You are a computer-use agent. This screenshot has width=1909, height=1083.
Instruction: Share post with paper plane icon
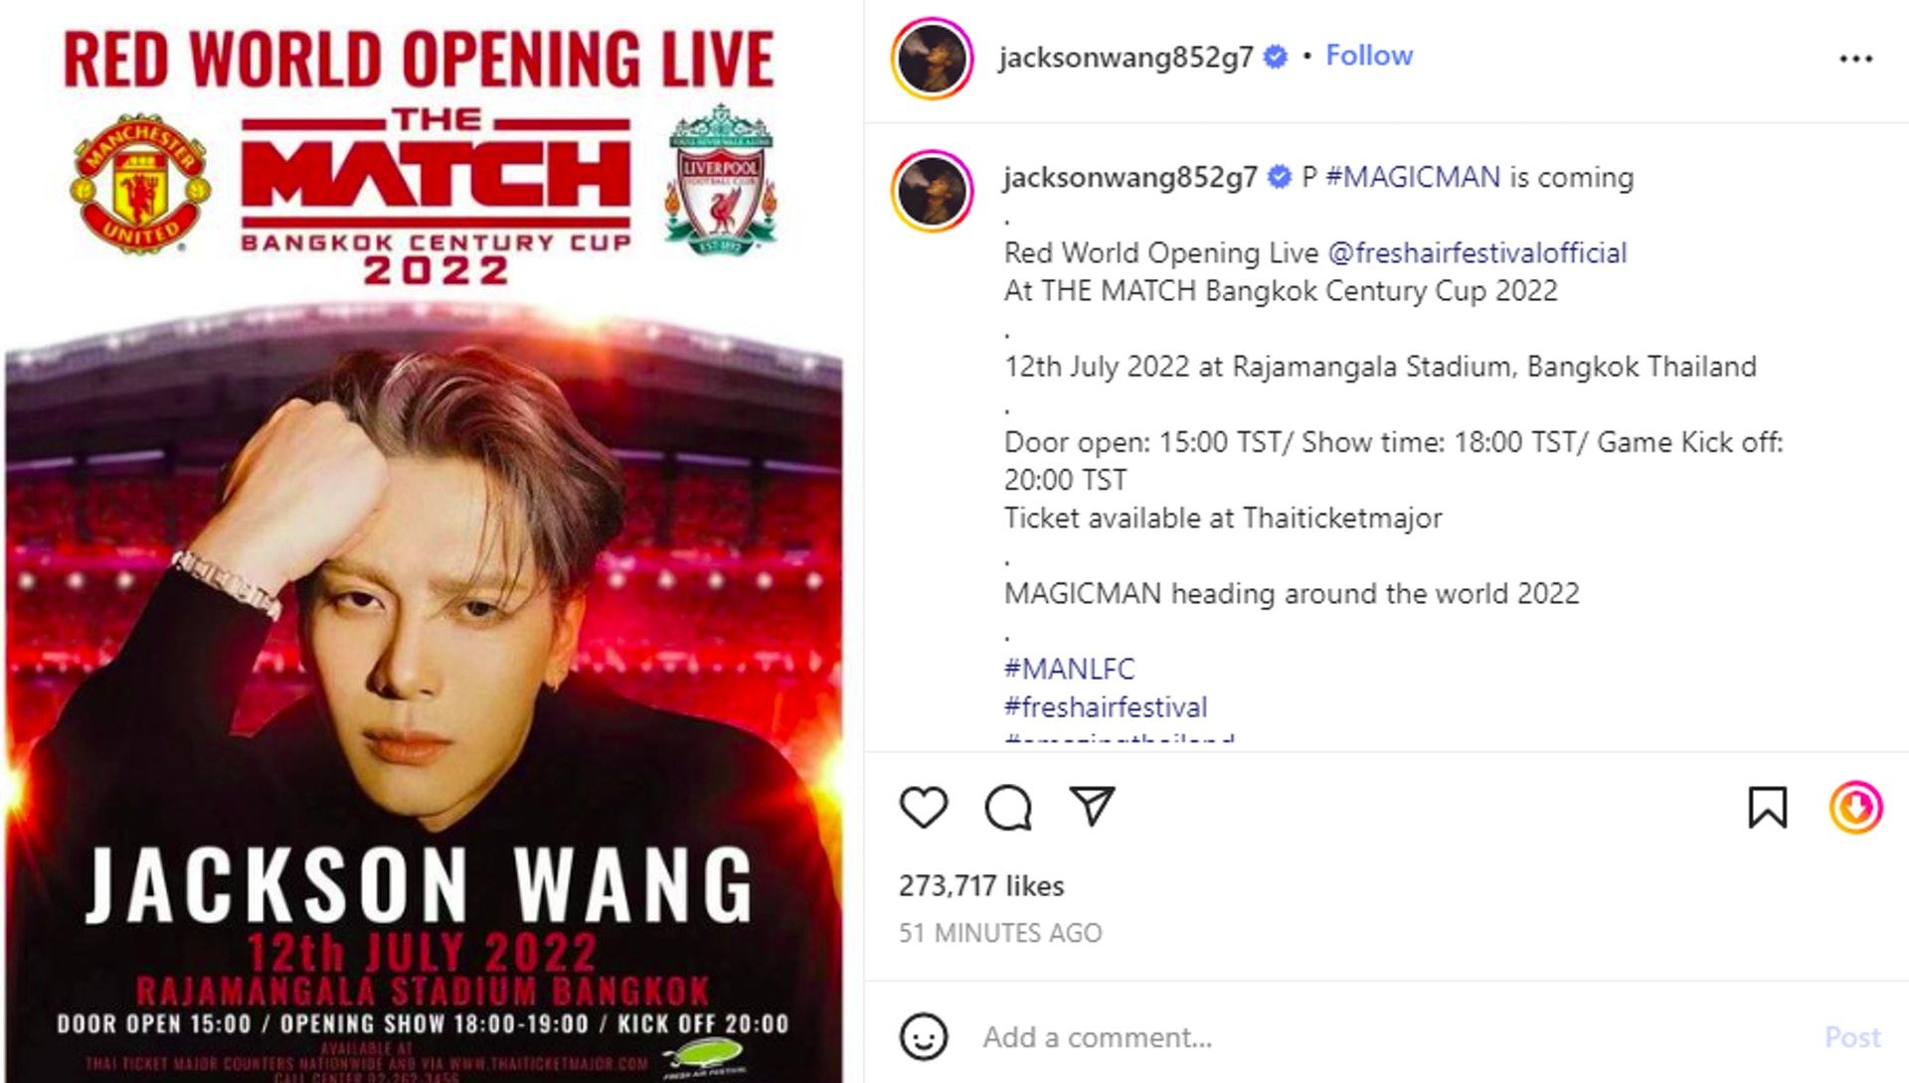[1092, 806]
